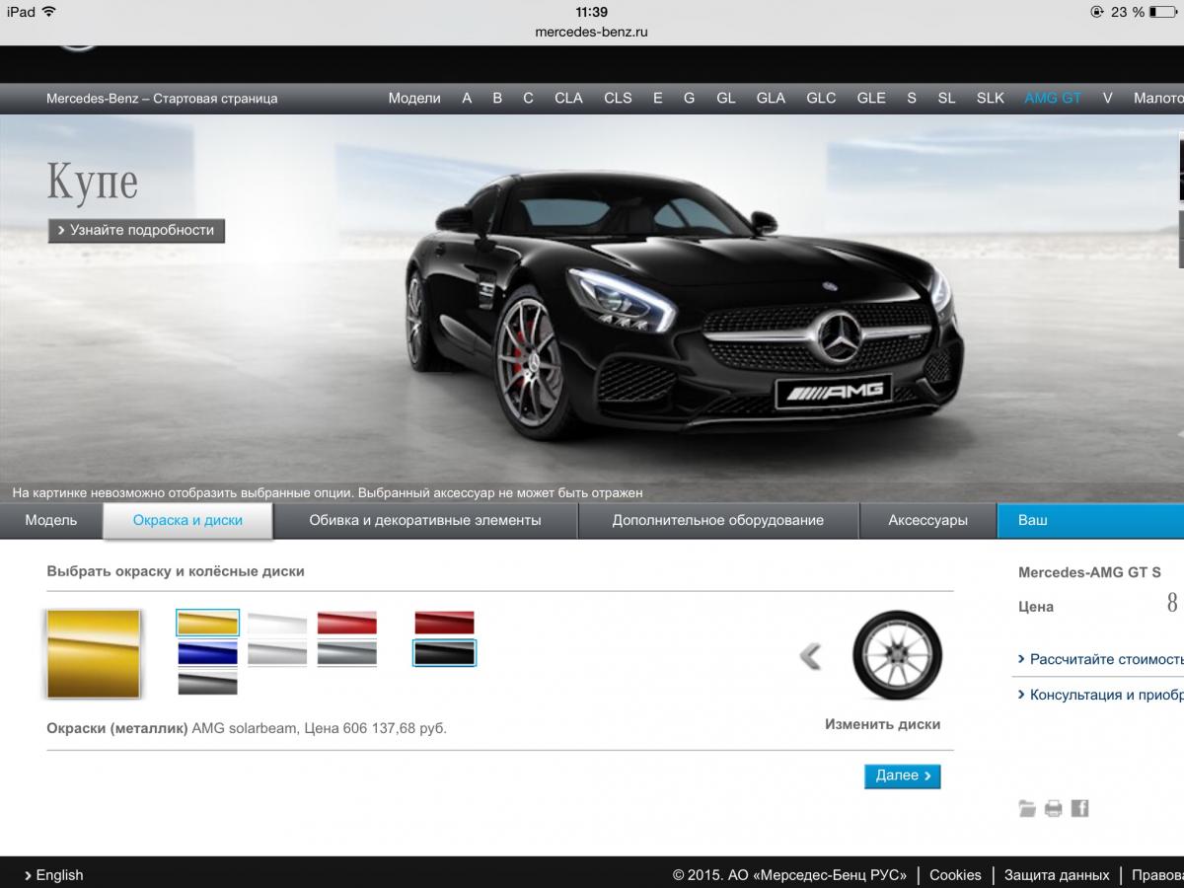Select the dark burgundy red paint swatch
1184x888 pixels.
tap(444, 623)
